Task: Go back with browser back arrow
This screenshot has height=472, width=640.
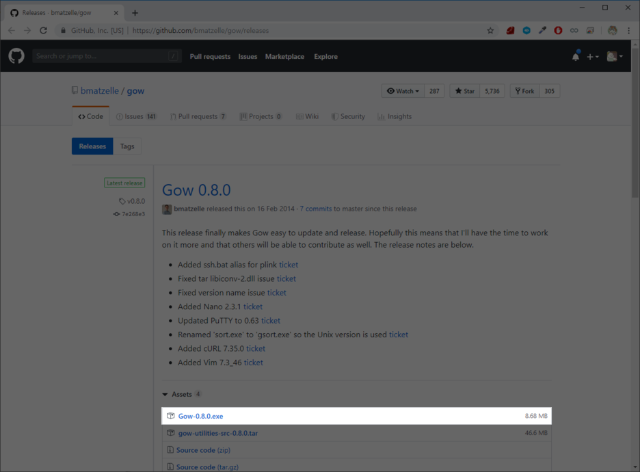Action: coord(12,31)
